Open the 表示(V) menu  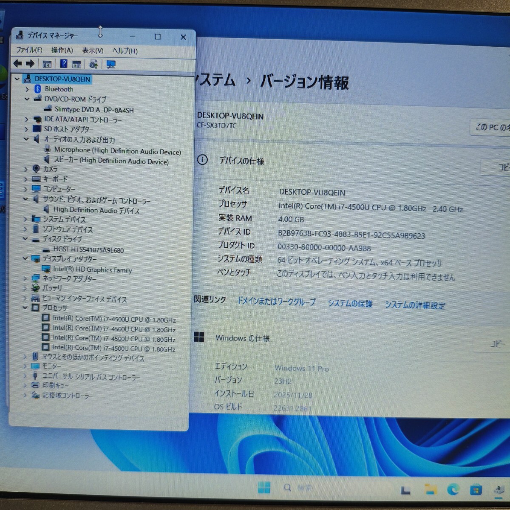(x=93, y=51)
